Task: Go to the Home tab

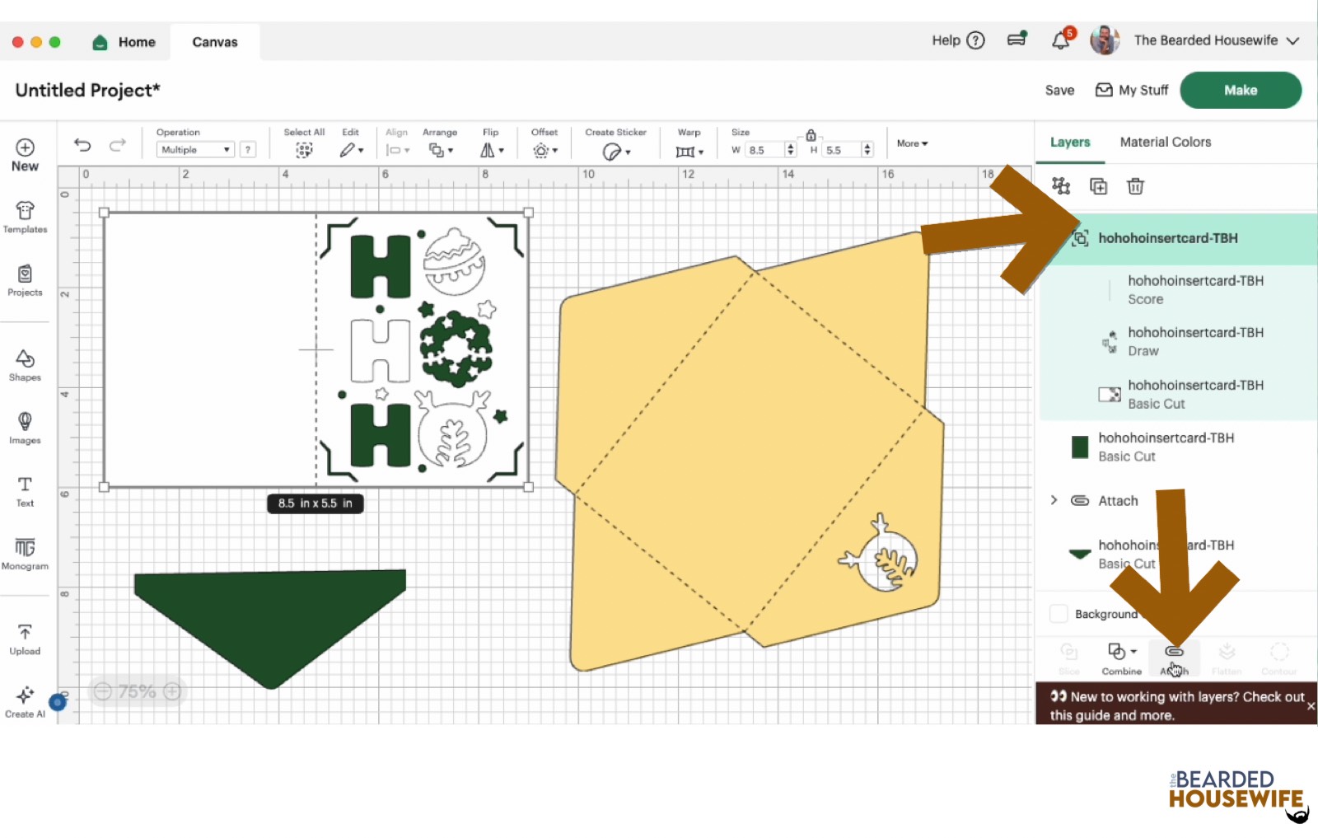Action: [125, 42]
